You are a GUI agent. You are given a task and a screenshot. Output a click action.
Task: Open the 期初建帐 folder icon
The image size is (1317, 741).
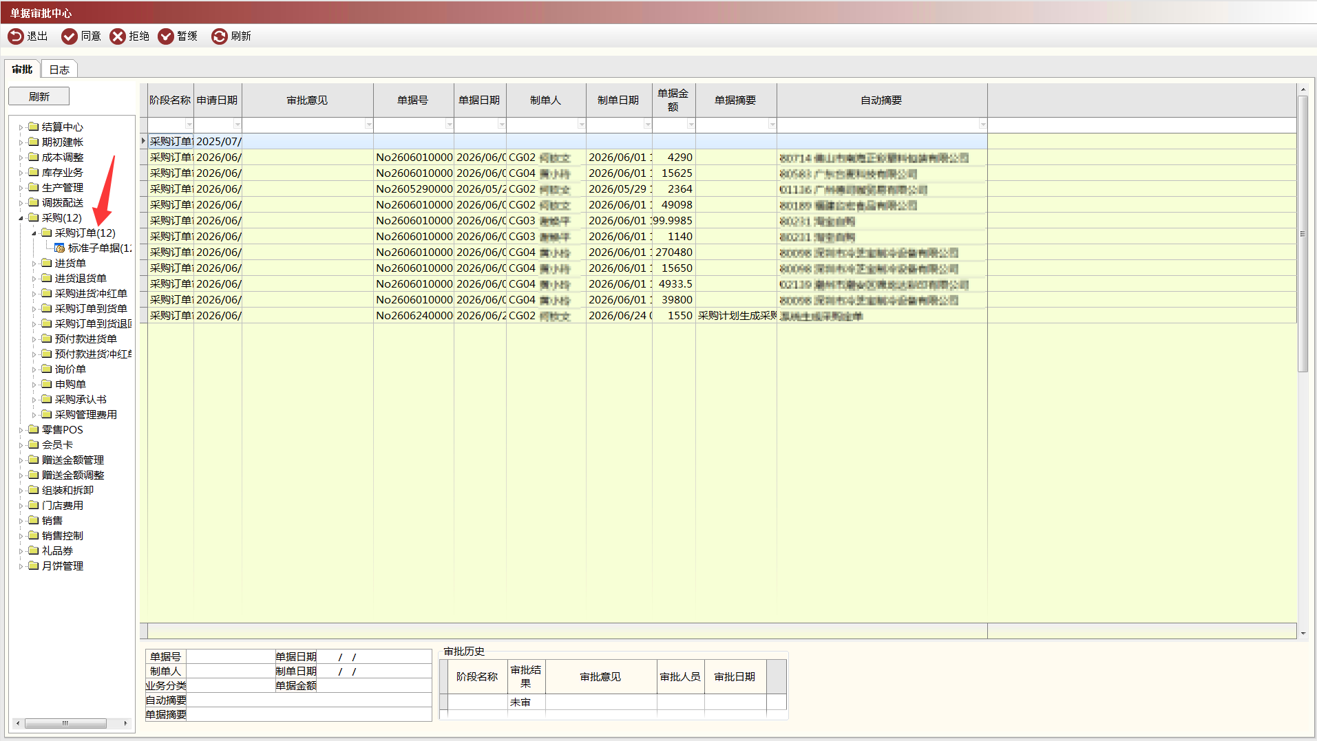33,142
